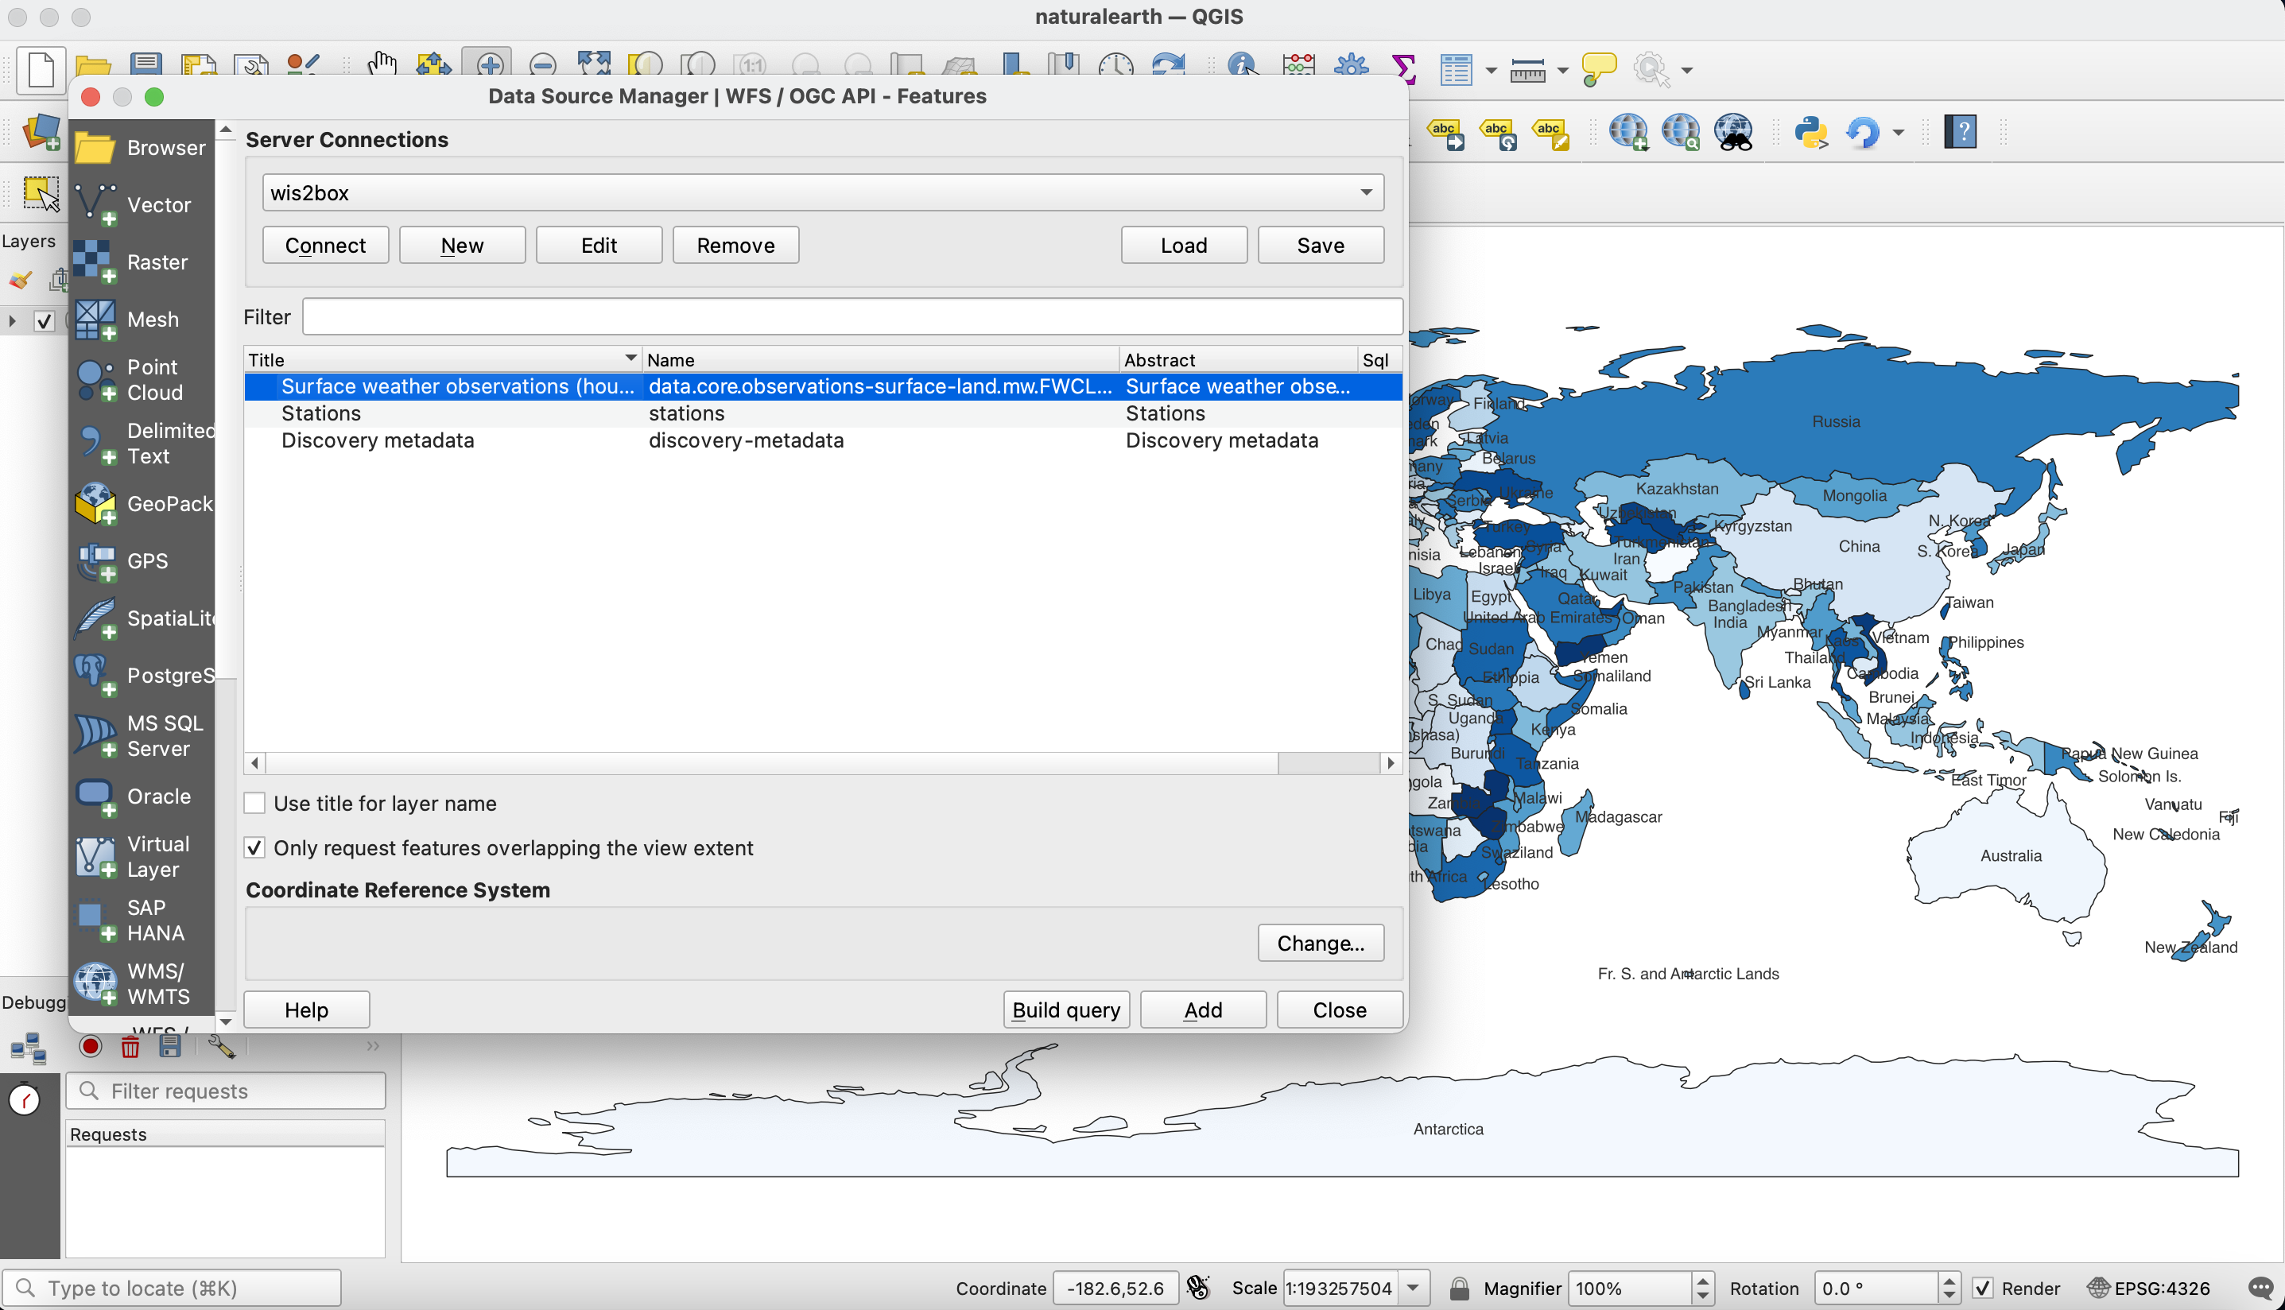This screenshot has width=2285, height=1310.
Task: Open statistical summary sigma icon
Action: click(1403, 68)
